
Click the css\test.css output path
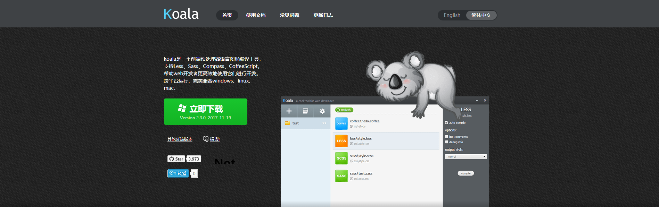point(361,179)
